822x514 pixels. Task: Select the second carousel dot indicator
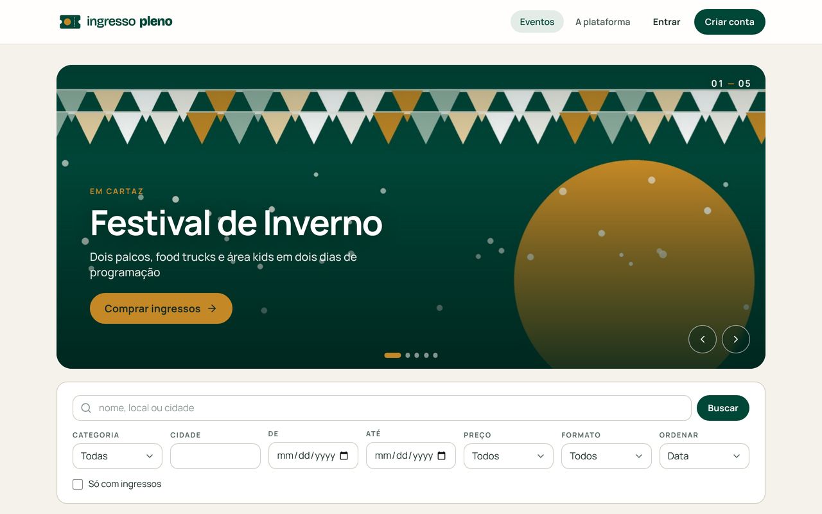click(x=408, y=355)
